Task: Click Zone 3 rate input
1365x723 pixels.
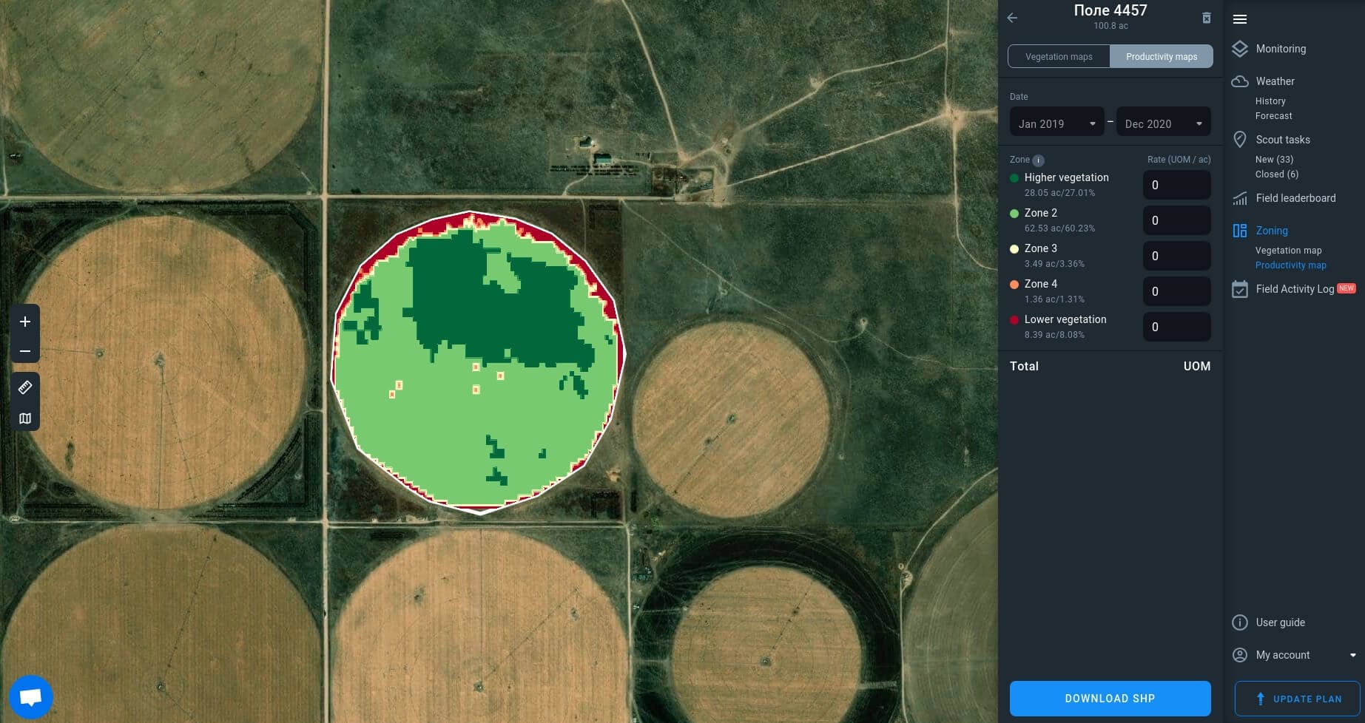Action: click(x=1177, y=256)
